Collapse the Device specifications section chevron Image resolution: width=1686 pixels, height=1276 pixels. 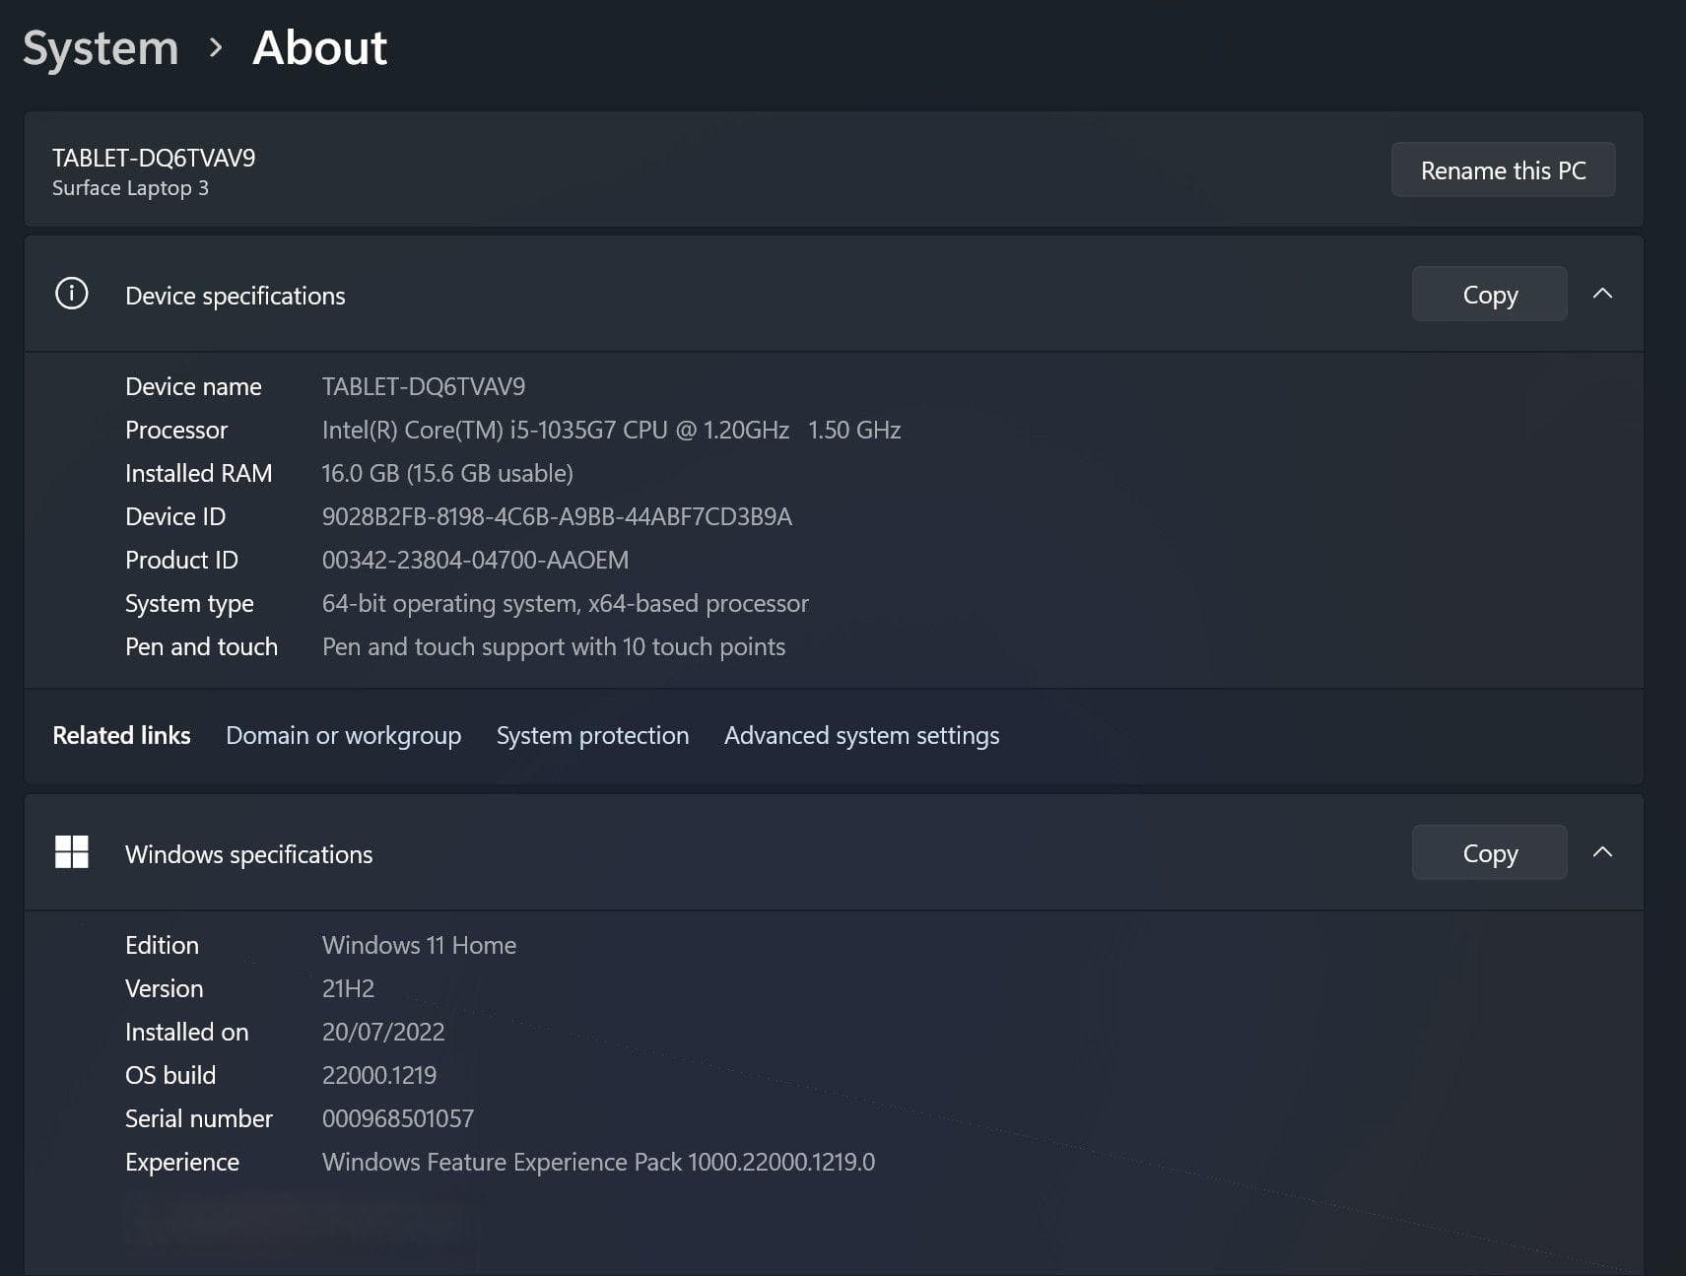point(1602,294)
